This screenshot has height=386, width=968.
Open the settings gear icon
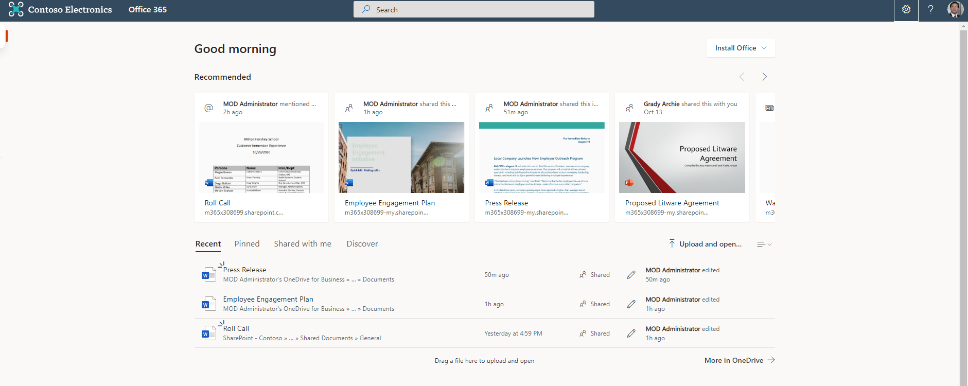906,9
